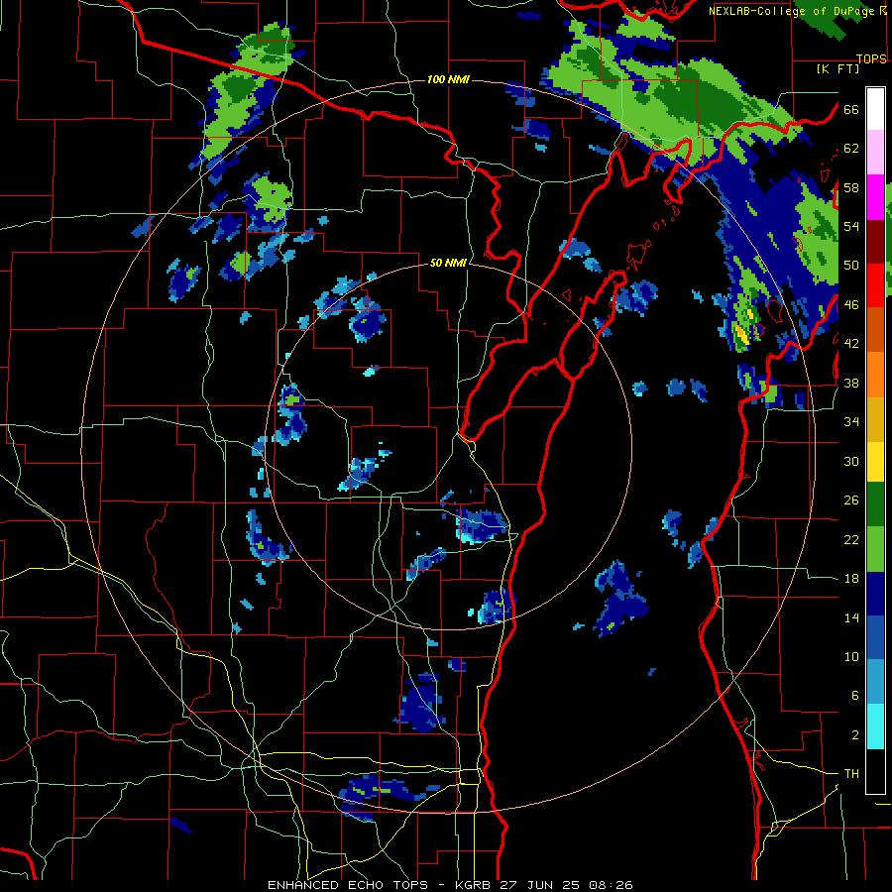Click the legend value 14
Screen dimensions: 892x892
tap(851, 617)
